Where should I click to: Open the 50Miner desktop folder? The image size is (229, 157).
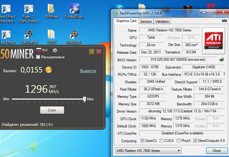(51, 11)
